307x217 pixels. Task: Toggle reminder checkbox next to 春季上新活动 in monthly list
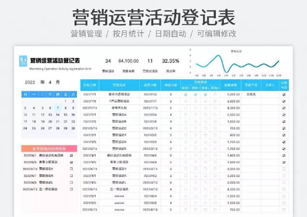tap(71, 162)
